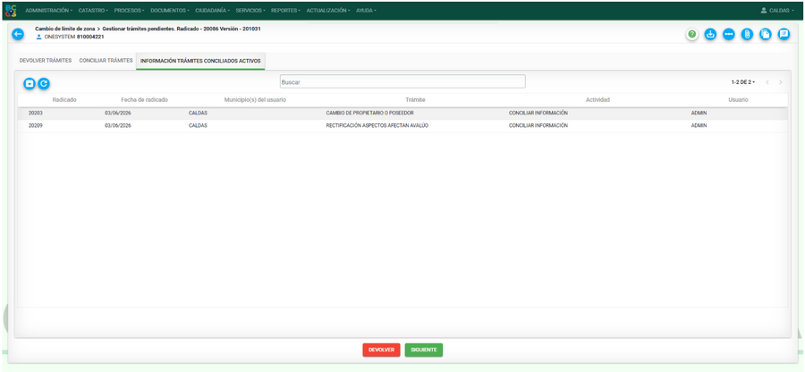Screen dimensions: 805x372
Task: Click the paperclip attachments icon
Action: [747, 34]
